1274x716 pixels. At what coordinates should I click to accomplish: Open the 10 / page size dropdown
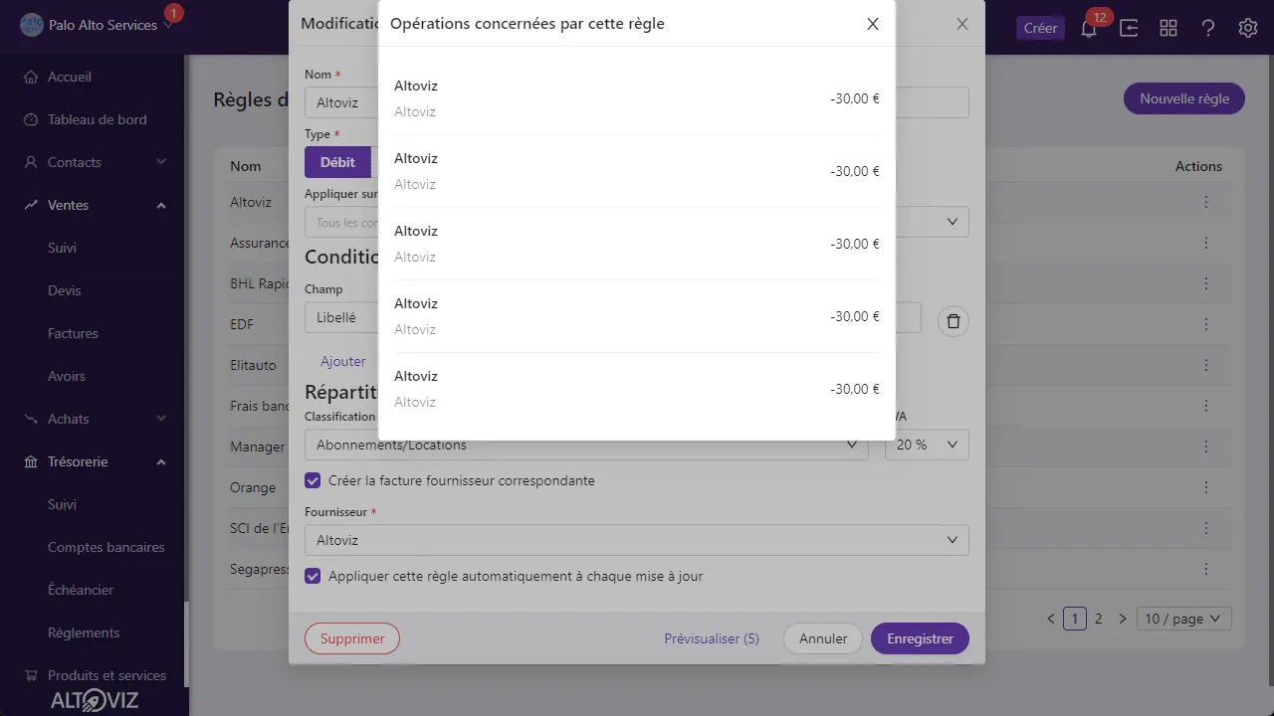click(1184, 619)
